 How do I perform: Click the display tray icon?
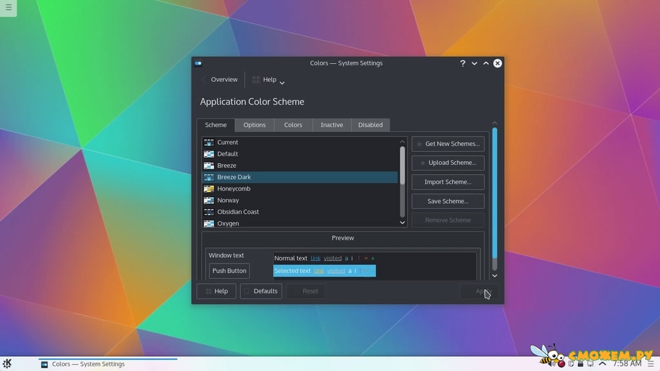coord(590,364)
